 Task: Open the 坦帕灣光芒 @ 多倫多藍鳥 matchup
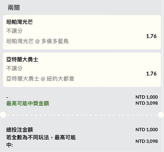pyautogui.click(x=37, y=41)
